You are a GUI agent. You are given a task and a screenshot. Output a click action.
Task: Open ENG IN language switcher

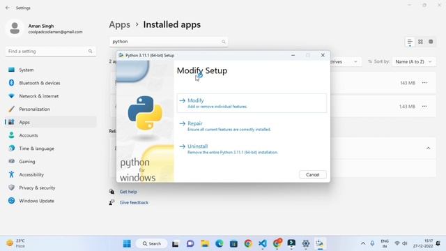coord(385,243)
